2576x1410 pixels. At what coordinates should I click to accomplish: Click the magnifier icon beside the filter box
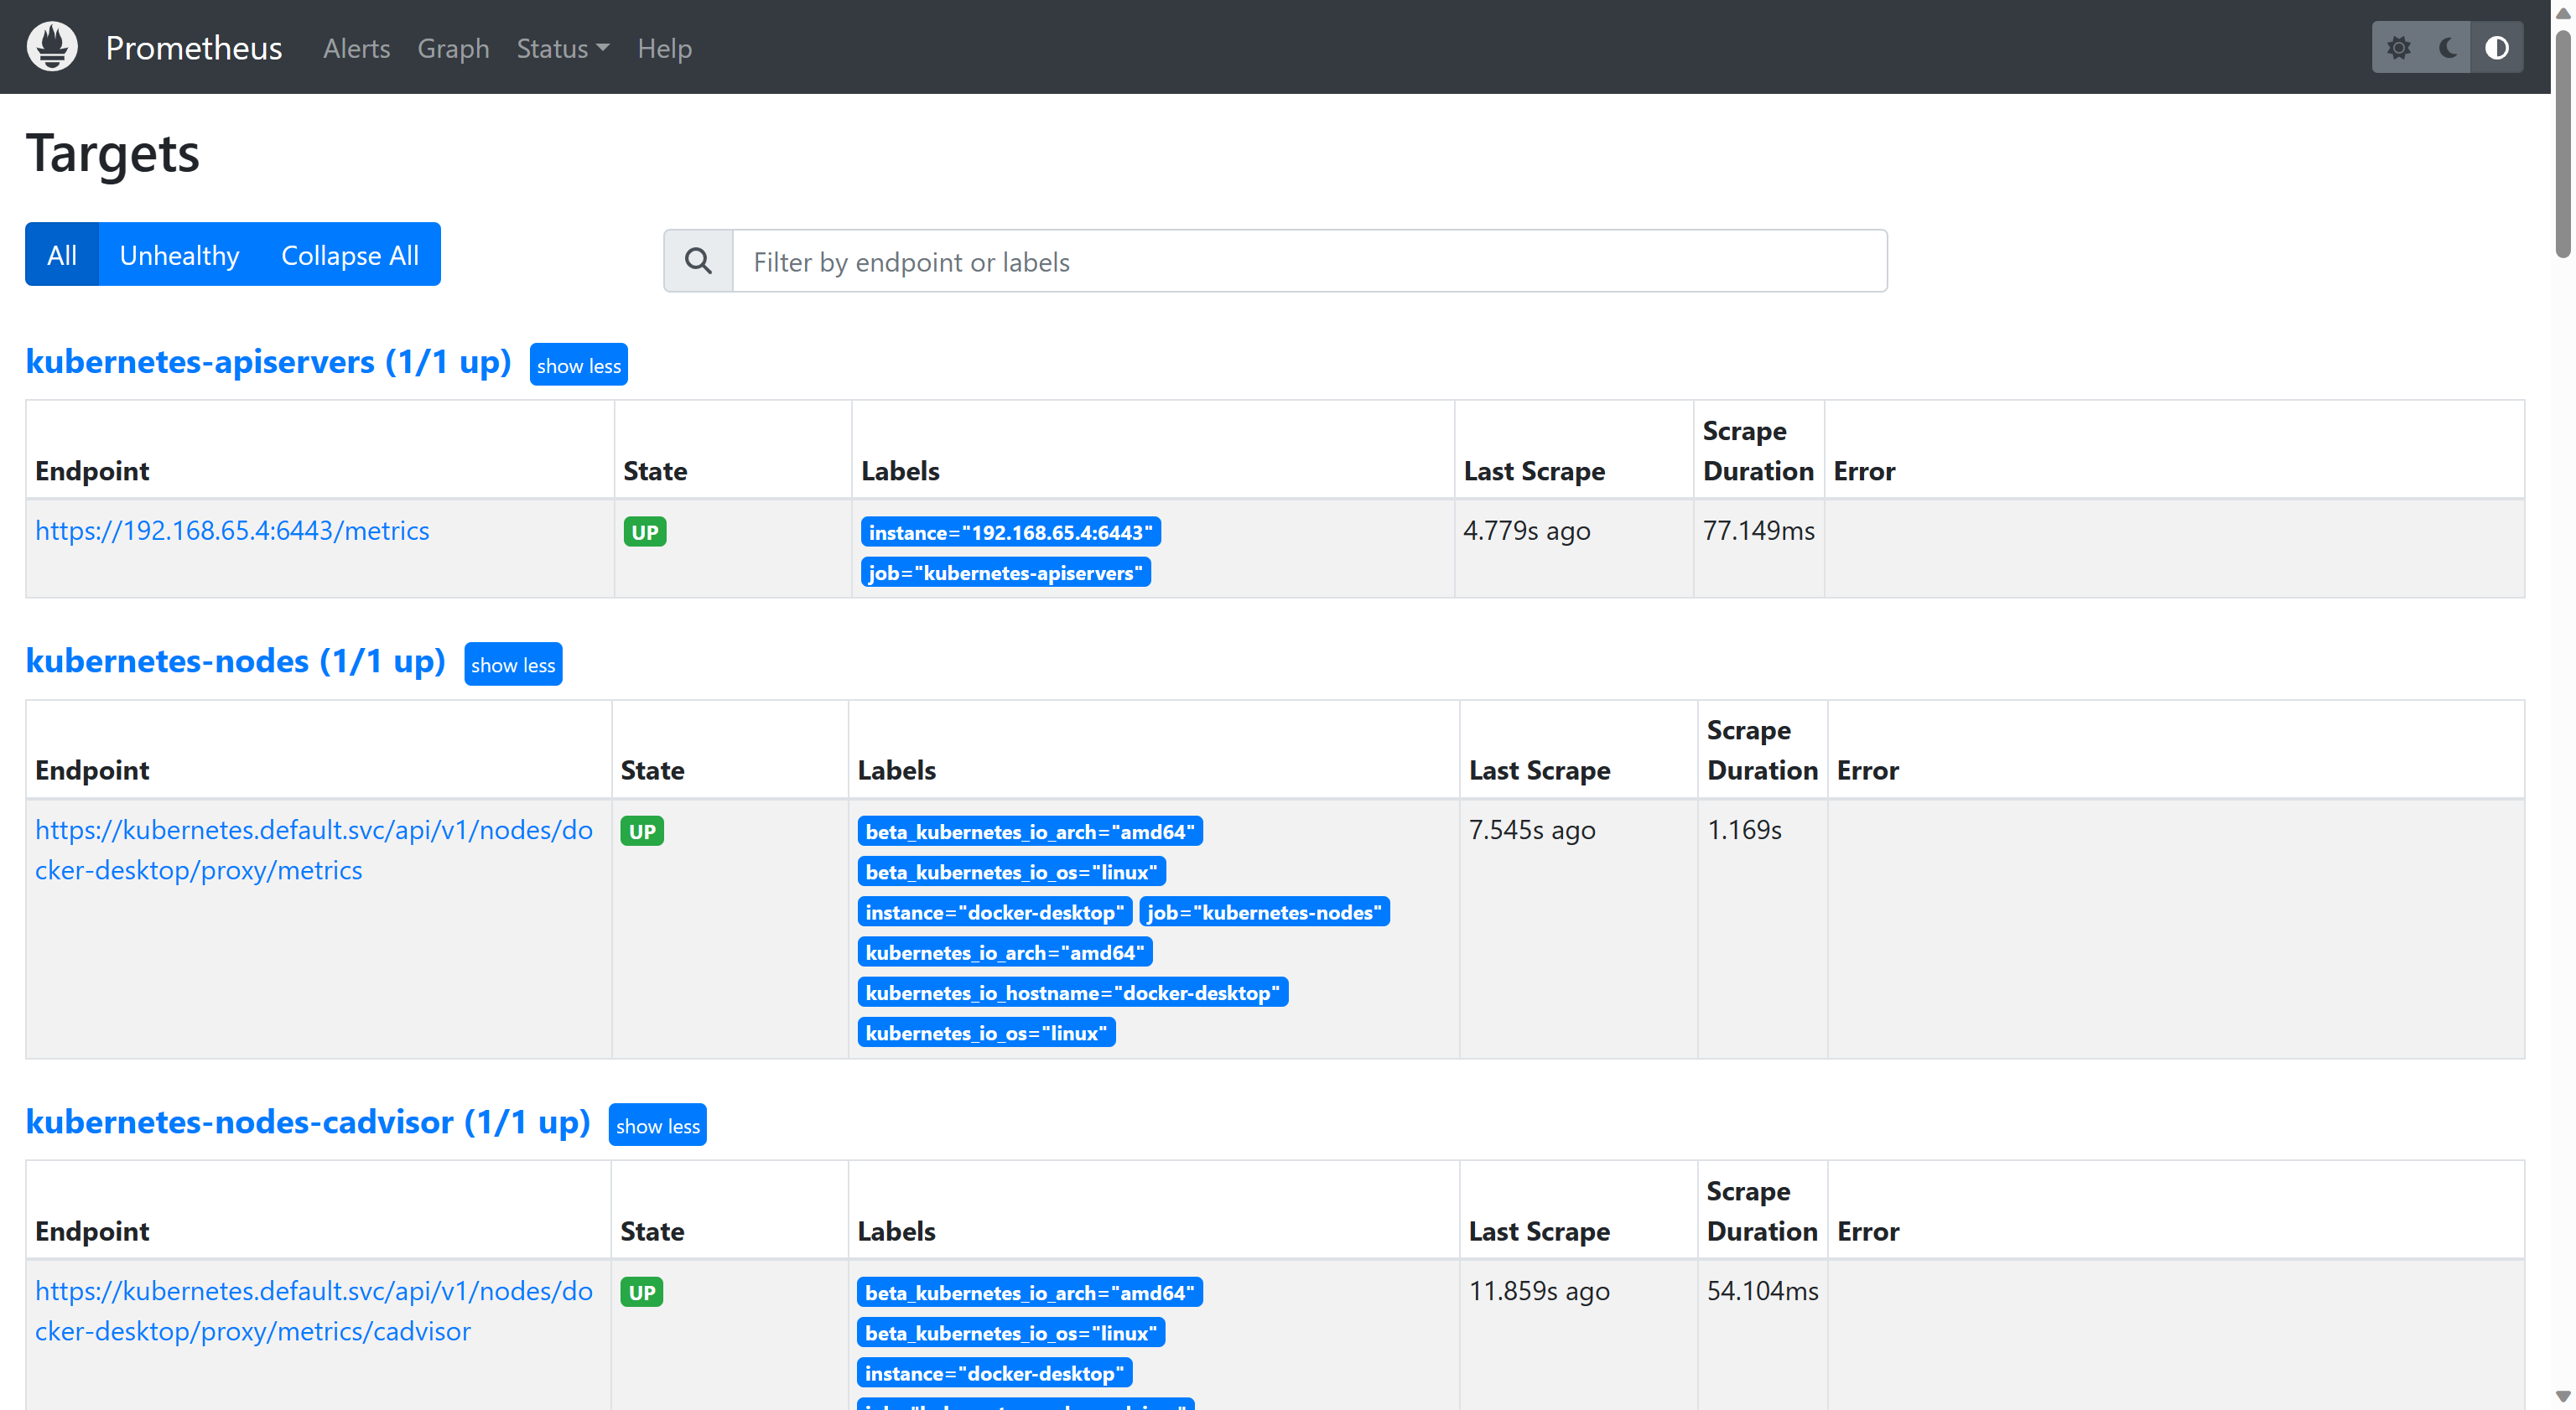[698, 261]
